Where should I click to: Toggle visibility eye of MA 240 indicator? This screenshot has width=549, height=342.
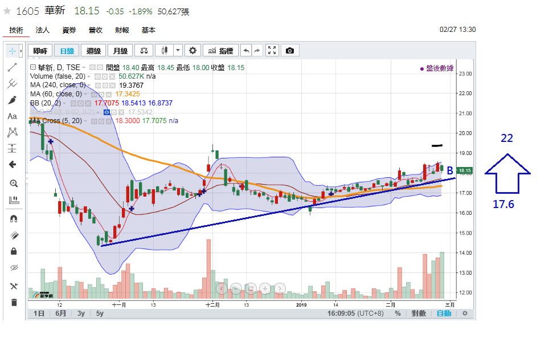coord(99,85)
